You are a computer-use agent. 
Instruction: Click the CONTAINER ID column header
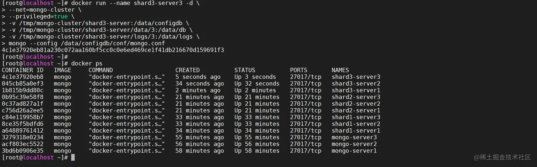point(23,70)
